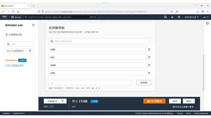211x118 pixels.
Task: Click the lock site info icon
Action: pos(43,12)
